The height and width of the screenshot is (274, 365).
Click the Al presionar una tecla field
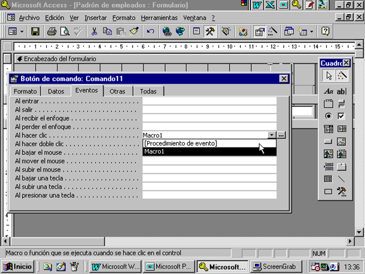tap(209, 195)
